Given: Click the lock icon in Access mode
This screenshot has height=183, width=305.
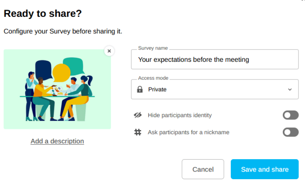Looking at the screenshot, I should (140, 89).
